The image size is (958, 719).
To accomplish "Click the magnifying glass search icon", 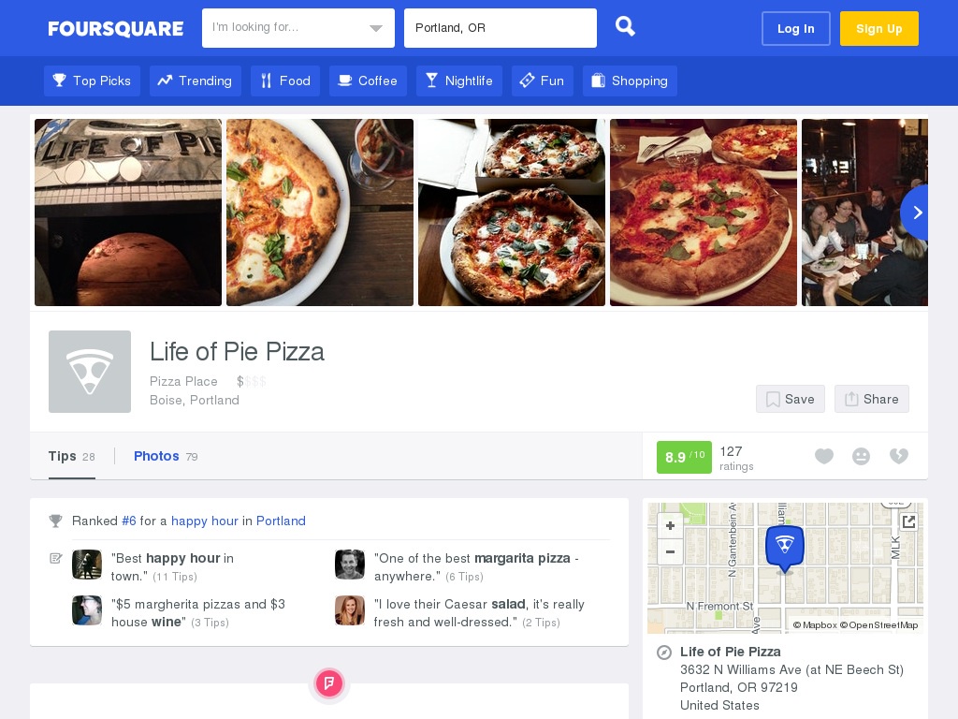I will pyautogui.click(x=625, y=26).
